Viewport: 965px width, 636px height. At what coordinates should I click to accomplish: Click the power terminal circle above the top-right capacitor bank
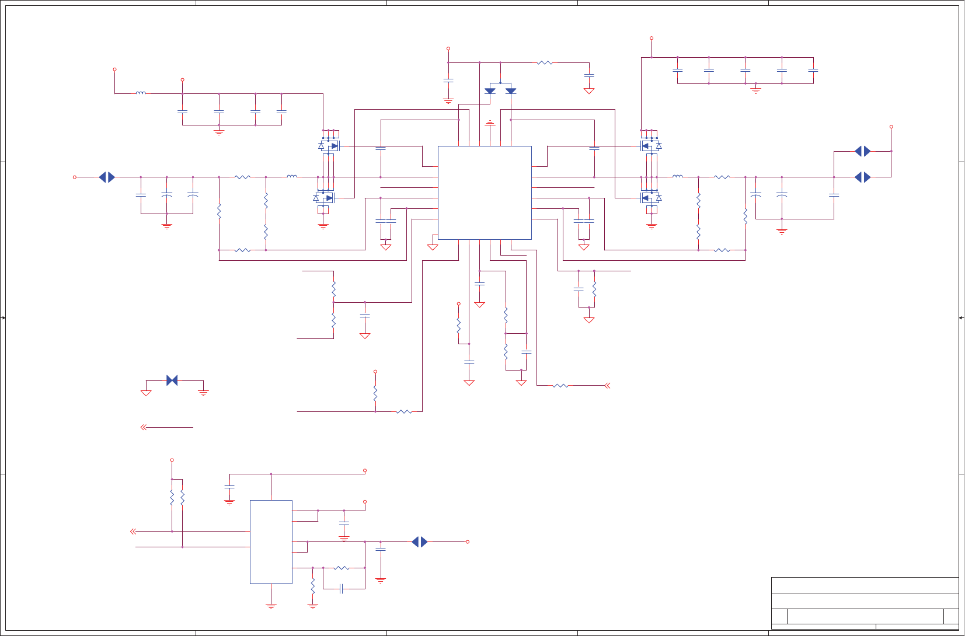pos(652,38)
